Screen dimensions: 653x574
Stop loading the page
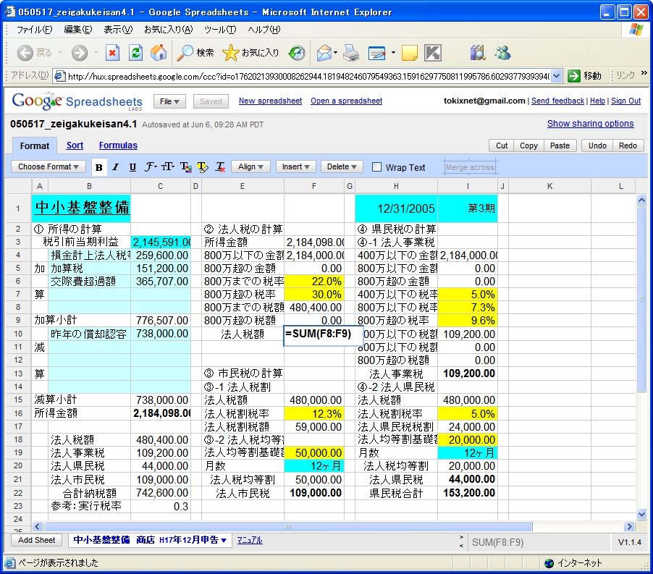[112, 53]
